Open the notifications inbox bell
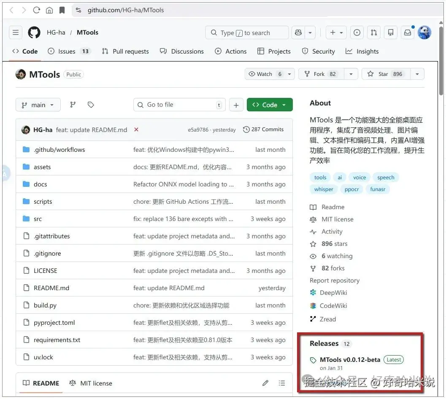The image size is (446, 399). click(407, 32)
